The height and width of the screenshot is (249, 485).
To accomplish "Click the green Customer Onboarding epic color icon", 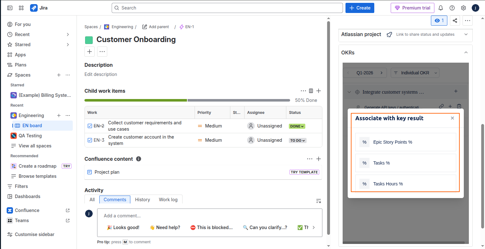I will click(x=89, y=40).
